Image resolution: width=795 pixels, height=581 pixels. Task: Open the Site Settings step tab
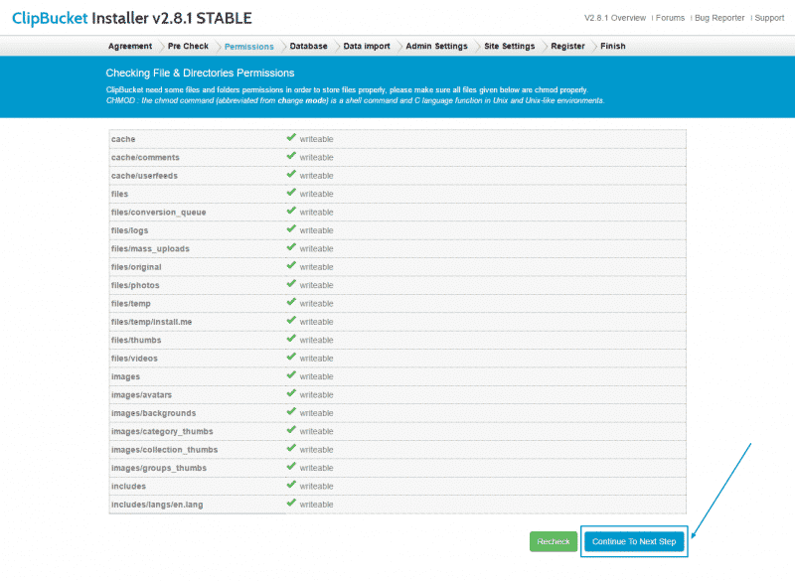coord(509,47)
